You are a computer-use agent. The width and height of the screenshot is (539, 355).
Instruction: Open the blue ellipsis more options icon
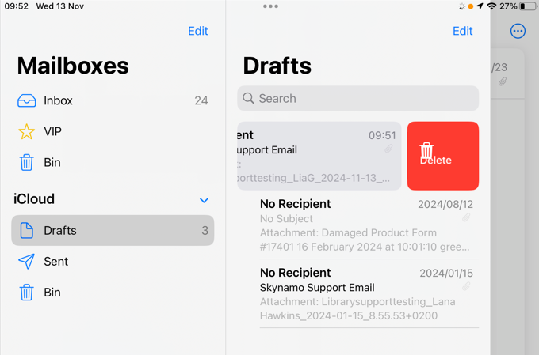tap(518, 31)
